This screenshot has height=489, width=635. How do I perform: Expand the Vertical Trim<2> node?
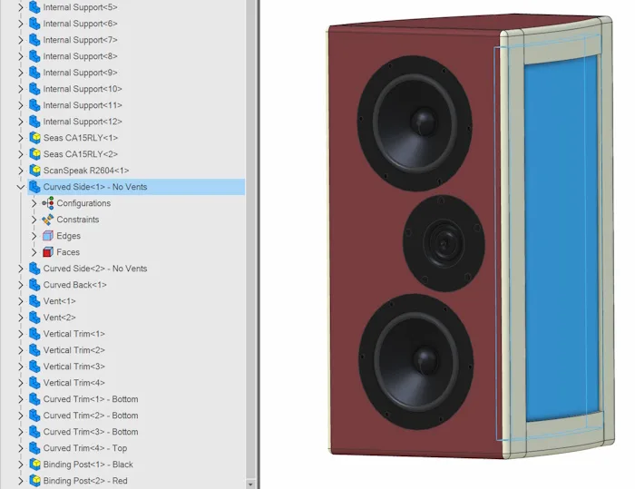pyautogui.click(x=21, y=350)
